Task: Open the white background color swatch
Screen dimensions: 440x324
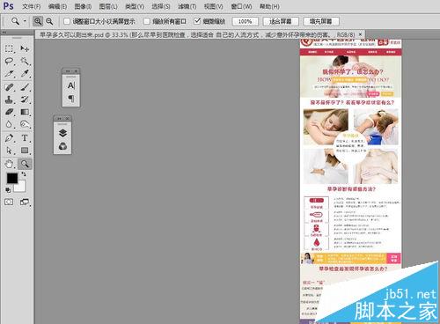Action: [x=20, y=188]
